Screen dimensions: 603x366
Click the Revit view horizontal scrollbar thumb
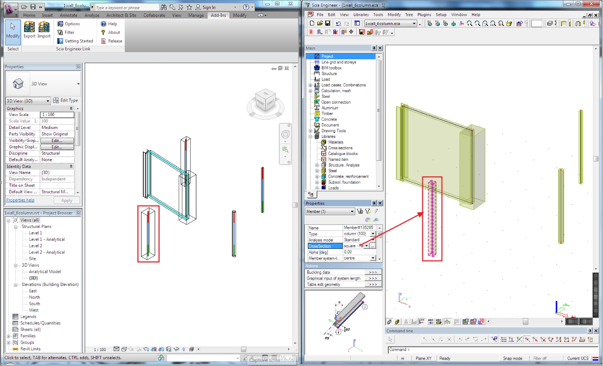point(243,349)
